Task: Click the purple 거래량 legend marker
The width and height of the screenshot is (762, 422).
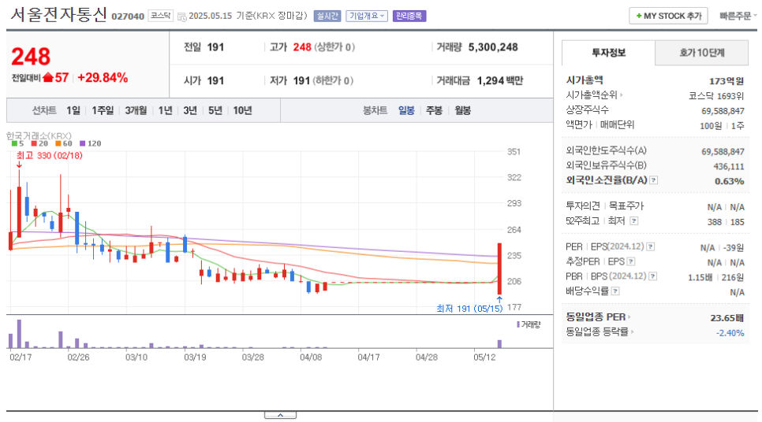Action: [x=518, y=324]
